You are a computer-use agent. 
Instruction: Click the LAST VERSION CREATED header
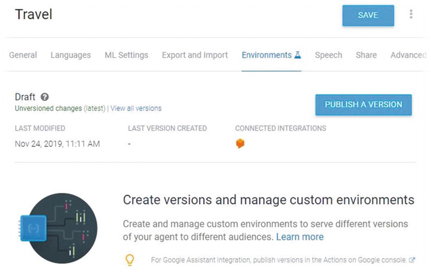point(167,128)
